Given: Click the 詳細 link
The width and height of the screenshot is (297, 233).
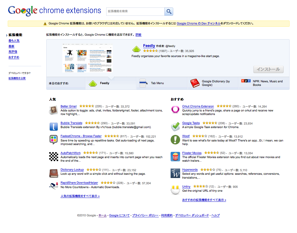Looking at the screenshot, I should [138, 35].
